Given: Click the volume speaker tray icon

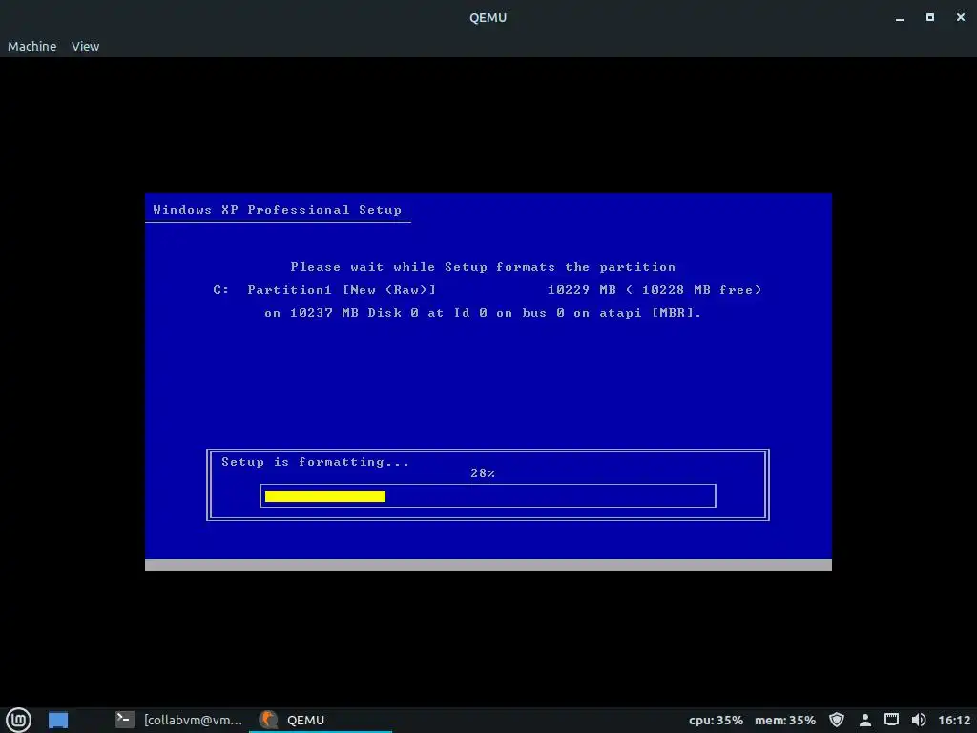Looking at the screenshot, I should pos(919,720).
